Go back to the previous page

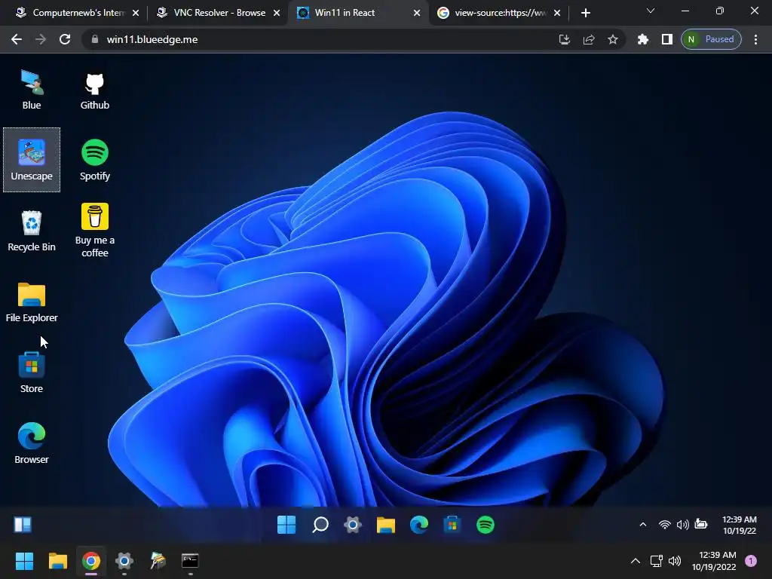pos(17,39)
